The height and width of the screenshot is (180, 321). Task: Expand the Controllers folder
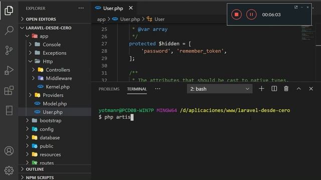(x=55, y=70)
